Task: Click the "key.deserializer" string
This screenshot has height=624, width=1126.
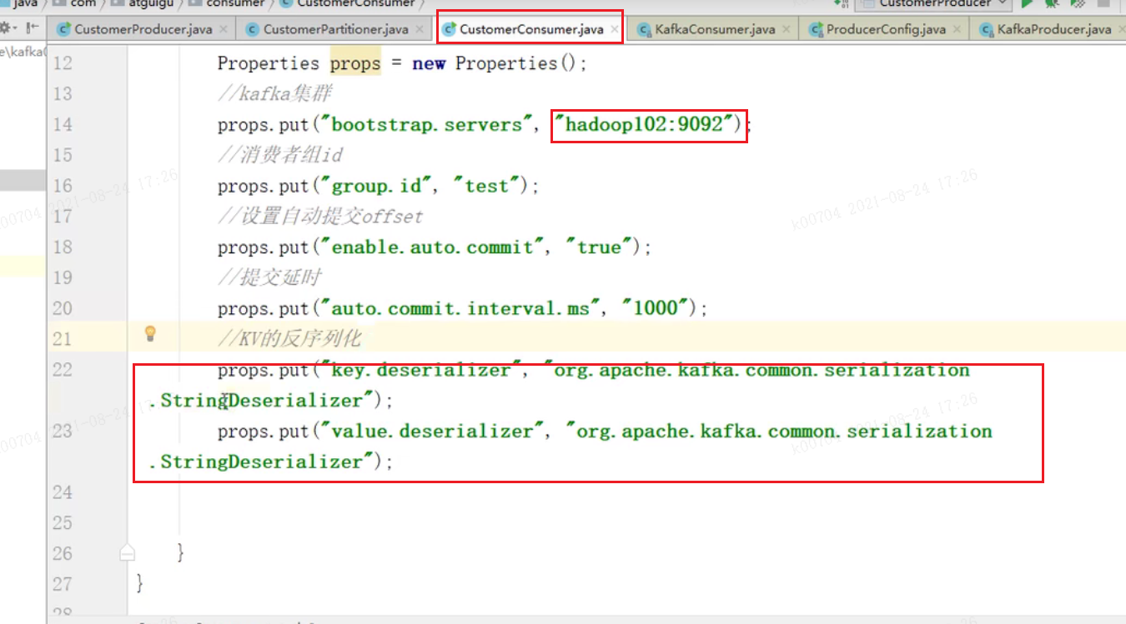Action: (421, 370)
